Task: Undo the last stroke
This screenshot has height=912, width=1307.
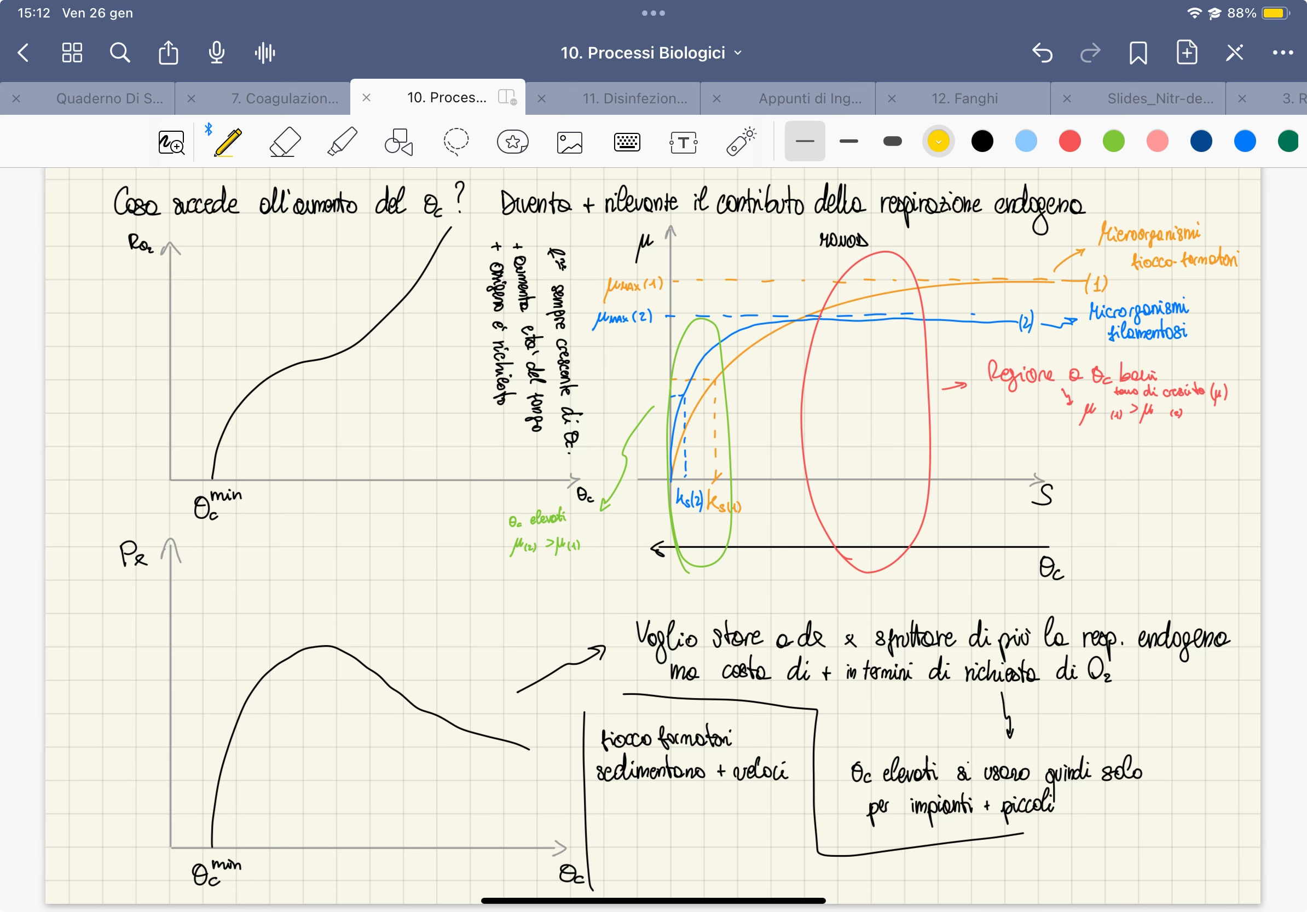Action: [1042, 53]
